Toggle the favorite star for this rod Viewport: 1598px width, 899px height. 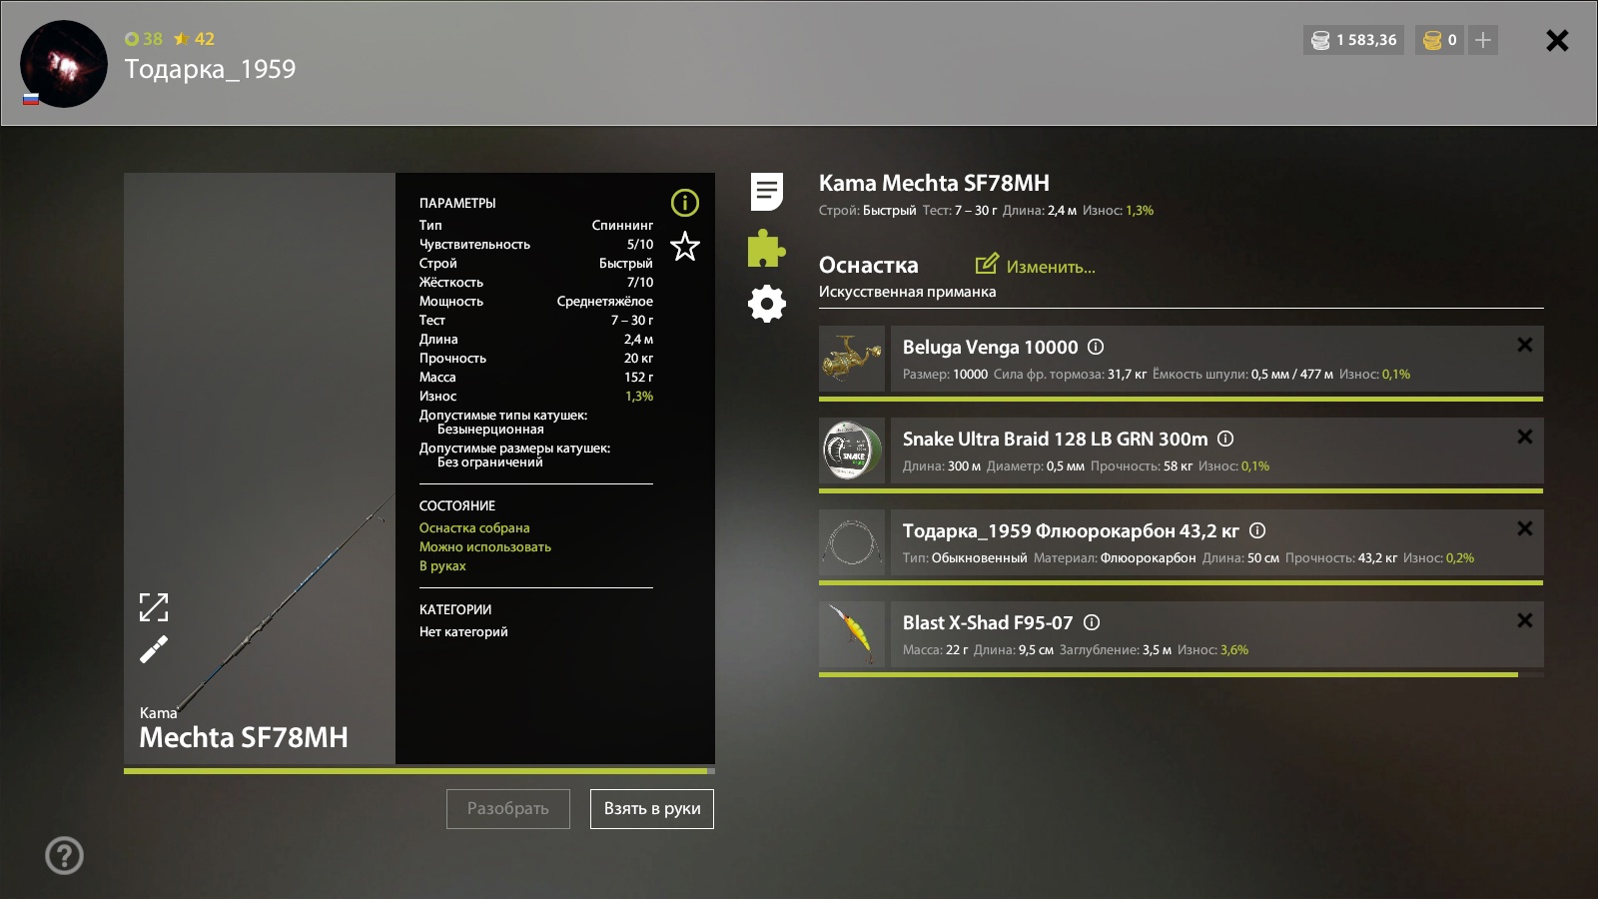click(x=685, y=246)
